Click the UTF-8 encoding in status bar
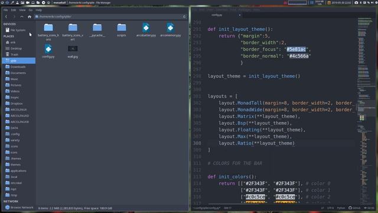Viewport: 378px width, 213px height. pyautogui.click(x=330, y=208)
